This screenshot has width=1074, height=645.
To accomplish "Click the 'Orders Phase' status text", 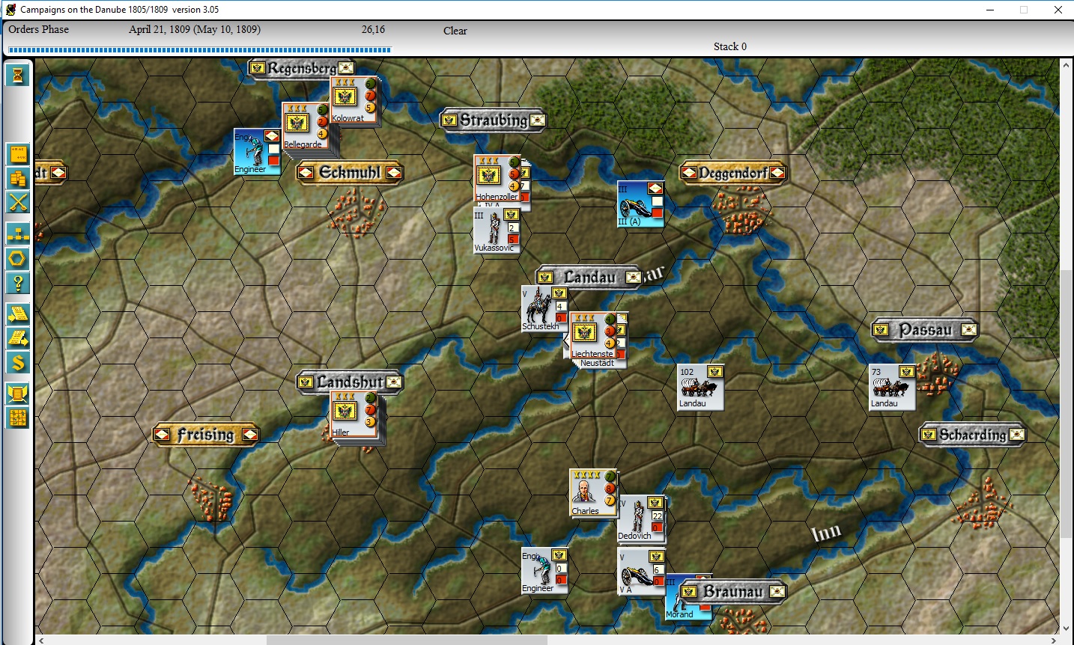I will (39, 29).
